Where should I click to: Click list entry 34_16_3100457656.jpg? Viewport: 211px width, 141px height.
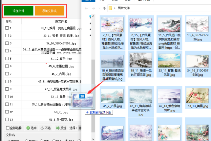pyautogui.click(x=61, y=43)
